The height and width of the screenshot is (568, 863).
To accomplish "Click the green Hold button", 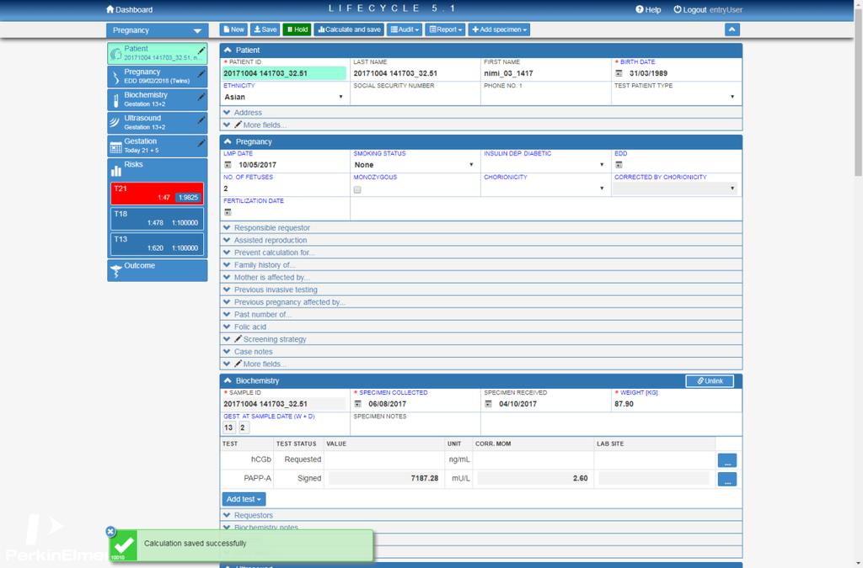I will tap(297, 29).
